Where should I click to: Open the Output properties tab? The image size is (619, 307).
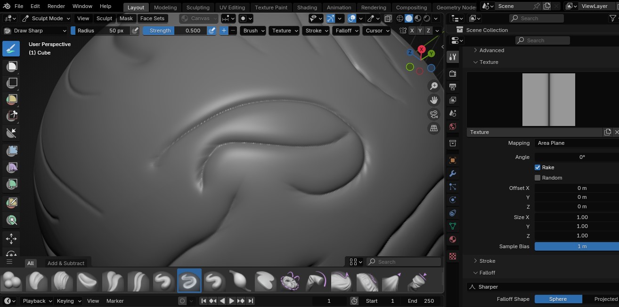point(453,87)
